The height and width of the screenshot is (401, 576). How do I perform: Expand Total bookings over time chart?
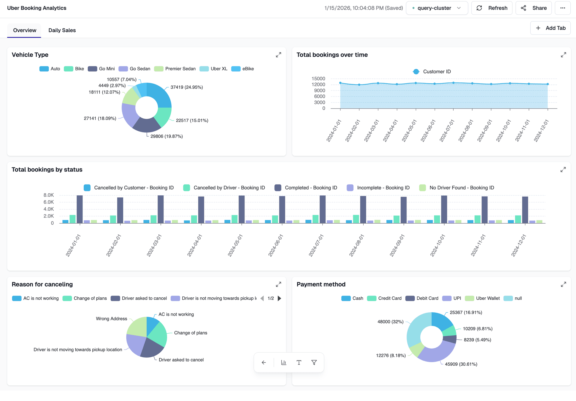[563, 55]
